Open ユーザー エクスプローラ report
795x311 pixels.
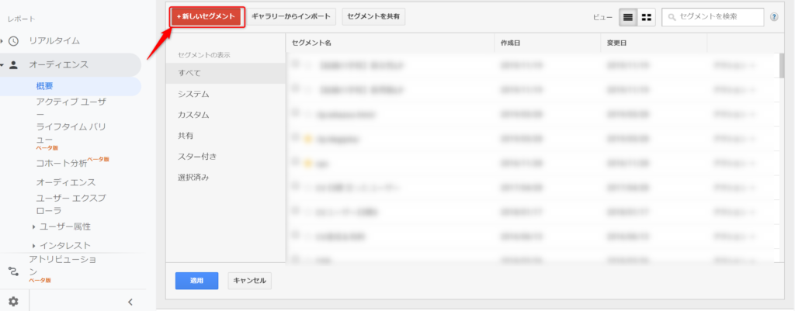(71, 204)
